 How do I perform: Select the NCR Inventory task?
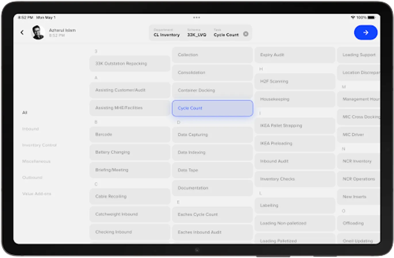[359, 161]
